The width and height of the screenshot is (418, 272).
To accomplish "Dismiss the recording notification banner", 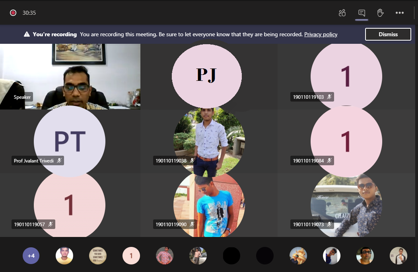I will 388,34.
